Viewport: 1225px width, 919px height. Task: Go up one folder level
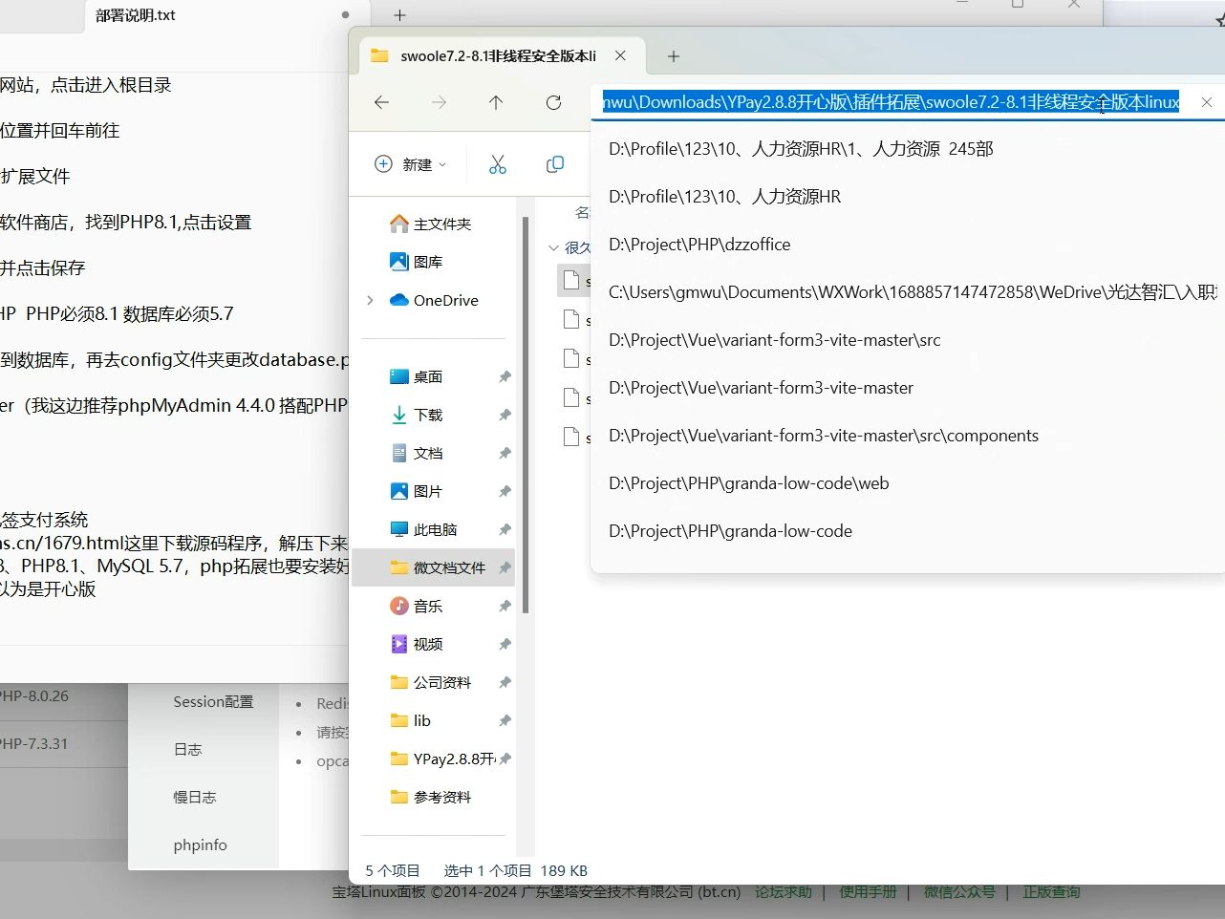(x=496, y=102)
